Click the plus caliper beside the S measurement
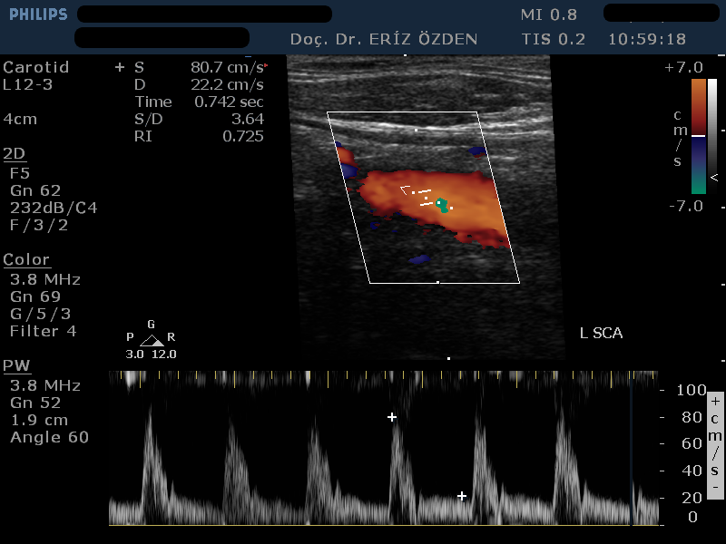Viewport: 726px width, 544px height. 117,65
